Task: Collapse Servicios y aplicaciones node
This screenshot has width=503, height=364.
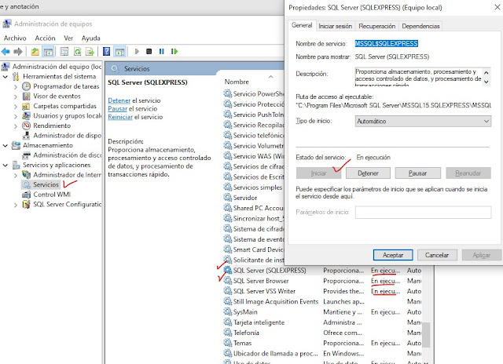Action: (6, 166)
